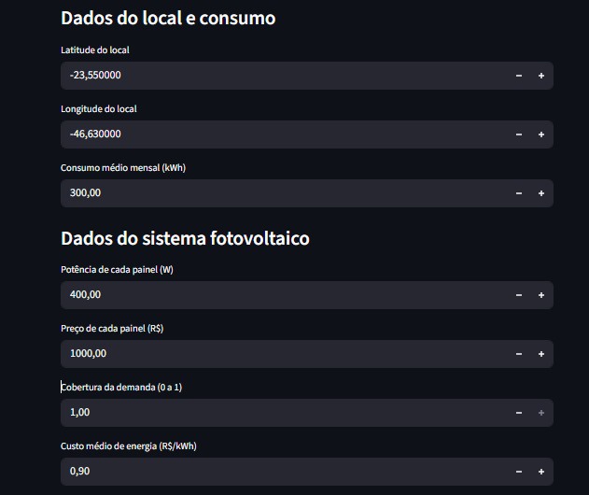Increase the Latitude do local value
Screen dimensions: 589x495
pyautogui.click(x=541, y=76)
